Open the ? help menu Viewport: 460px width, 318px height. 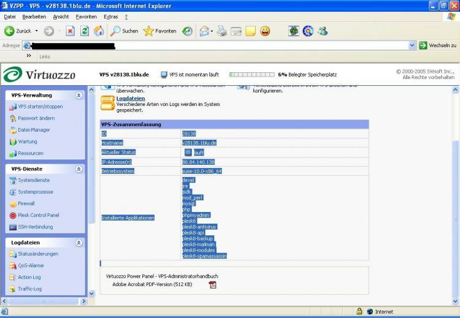(126, 17)
